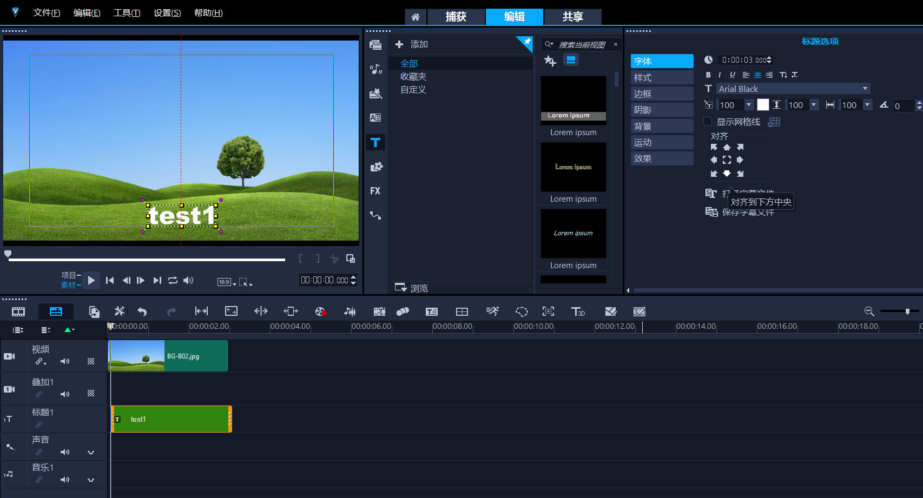Open the Arial Black font dropdown
Screen dimensions: 923x498
pos(865,89)
